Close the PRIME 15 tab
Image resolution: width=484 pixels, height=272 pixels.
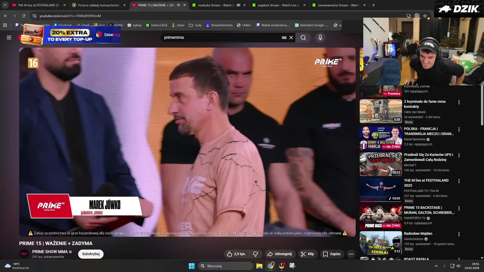[185, 5]
